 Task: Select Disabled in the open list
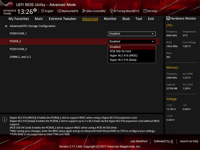pos(132,47)
